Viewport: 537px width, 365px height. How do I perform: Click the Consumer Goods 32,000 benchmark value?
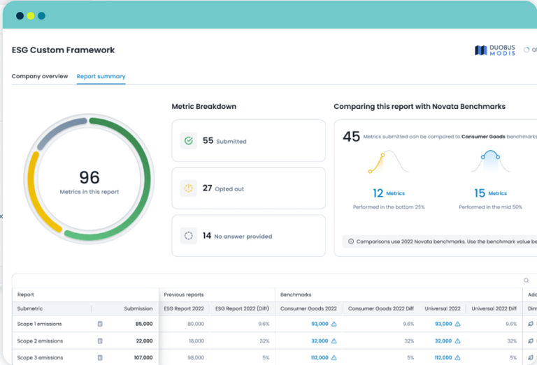319,341
